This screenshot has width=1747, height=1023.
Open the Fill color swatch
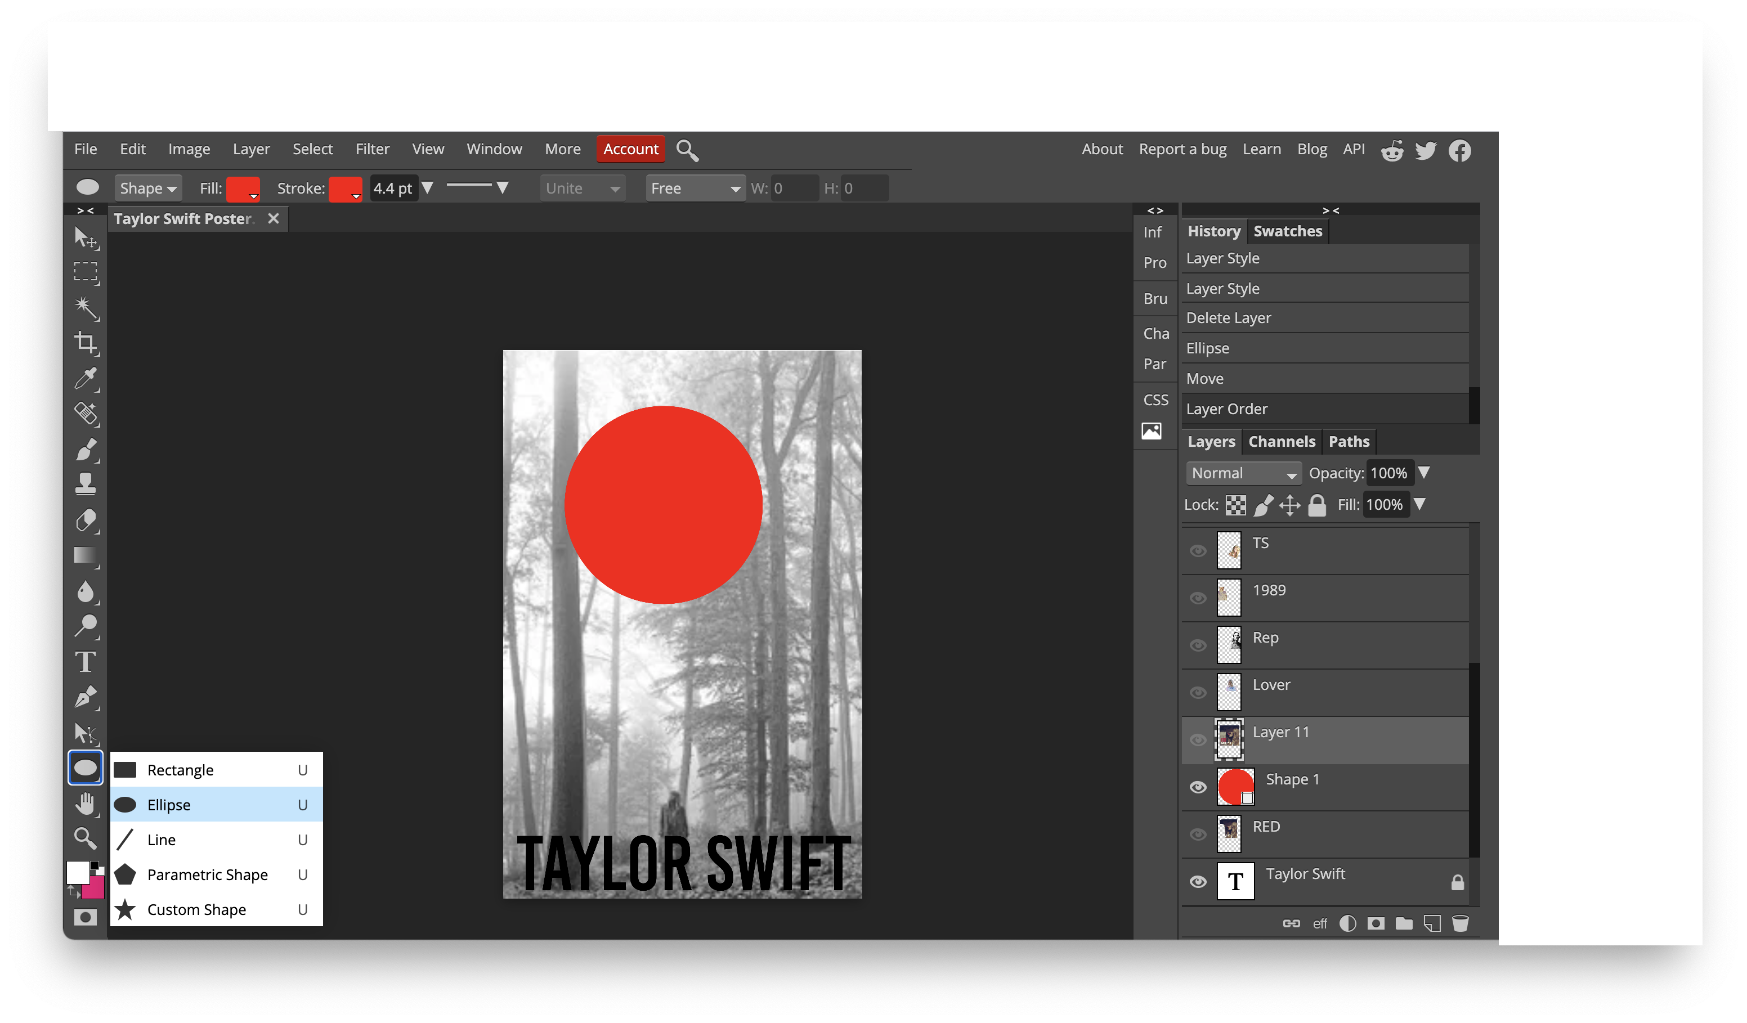(x=243, y=189)
